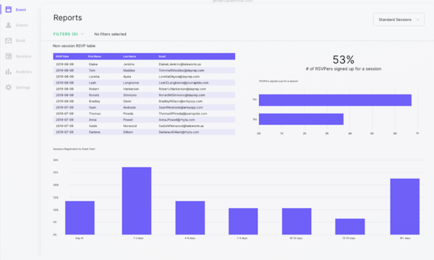This screenshot has width=434, height=260.
Task: Click the Sessions layout icon
Action: (9, 56)
